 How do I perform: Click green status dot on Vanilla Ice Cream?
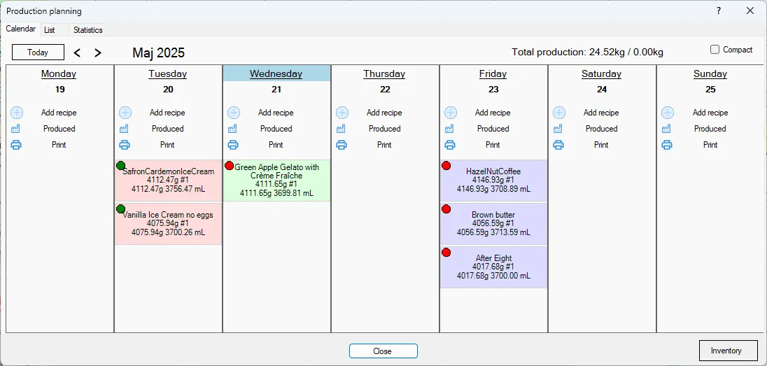[121, 209]
